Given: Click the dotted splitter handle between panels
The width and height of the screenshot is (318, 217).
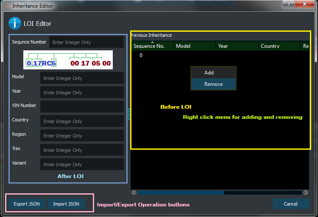Looking at the screenshot, I should click(x=129, y=114).
